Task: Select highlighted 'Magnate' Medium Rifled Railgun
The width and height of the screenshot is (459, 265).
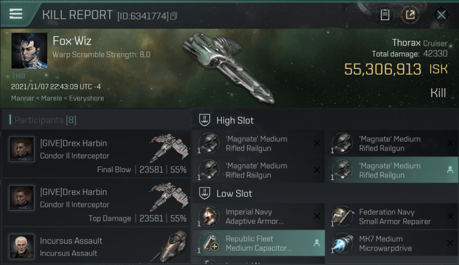Action: click(x=392, y=170)
